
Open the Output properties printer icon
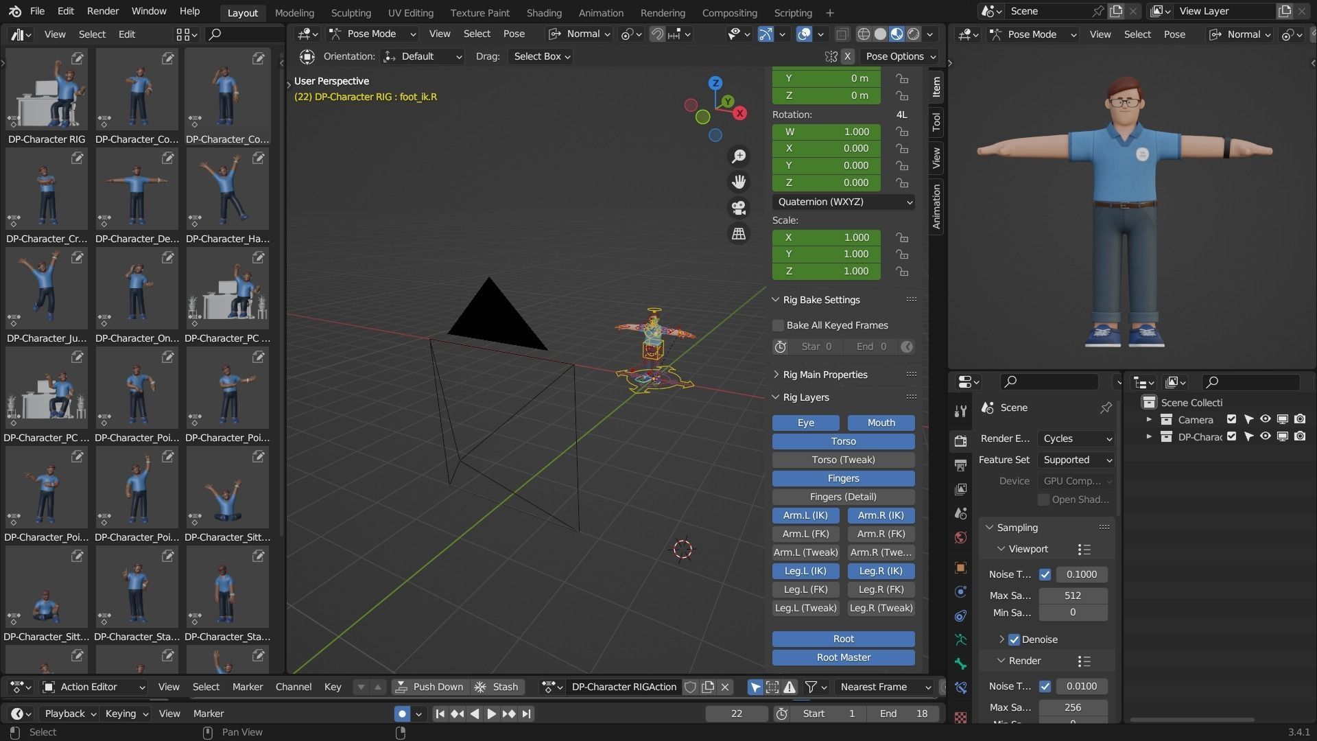pyautogui.click(x=960, y=465)
